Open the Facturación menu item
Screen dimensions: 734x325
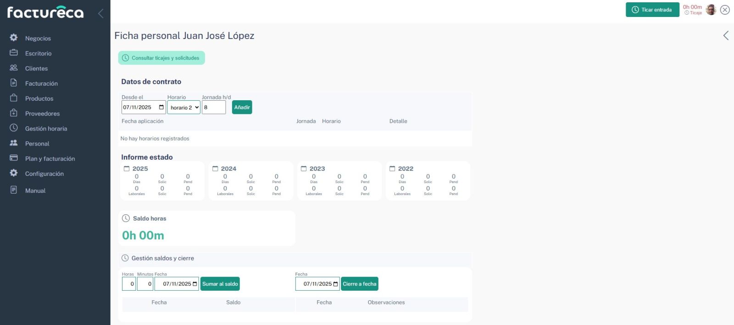pos(41,83)
